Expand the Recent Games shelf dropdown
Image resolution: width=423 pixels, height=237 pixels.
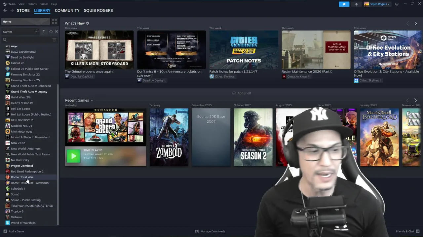tap(92, 100)
